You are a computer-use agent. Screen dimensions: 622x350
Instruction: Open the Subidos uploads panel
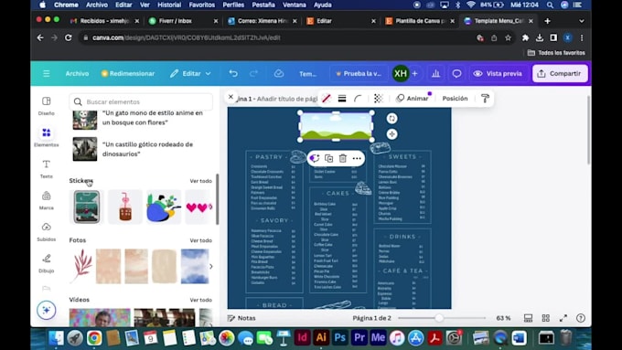(47, 232)
